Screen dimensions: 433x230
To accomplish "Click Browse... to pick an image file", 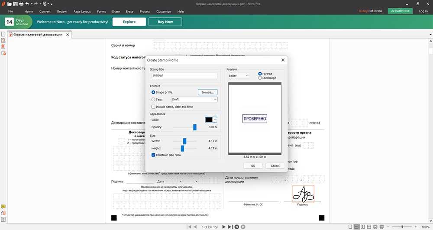I will click(207, 92).
